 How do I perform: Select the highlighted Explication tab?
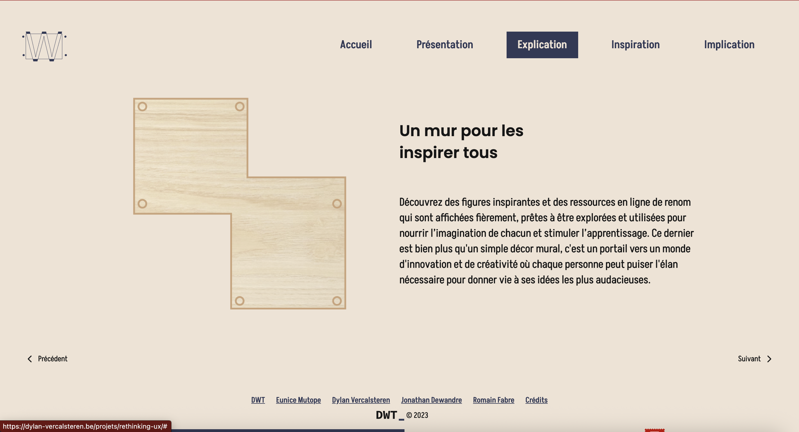[x=542, y=45]
